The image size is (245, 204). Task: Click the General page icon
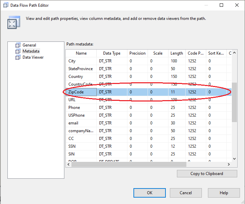[18, 45]
